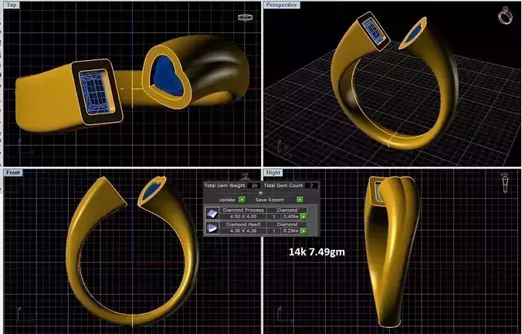
Task: Click Diamond material cell in Heart row
Action: click(x=287, y=224)
